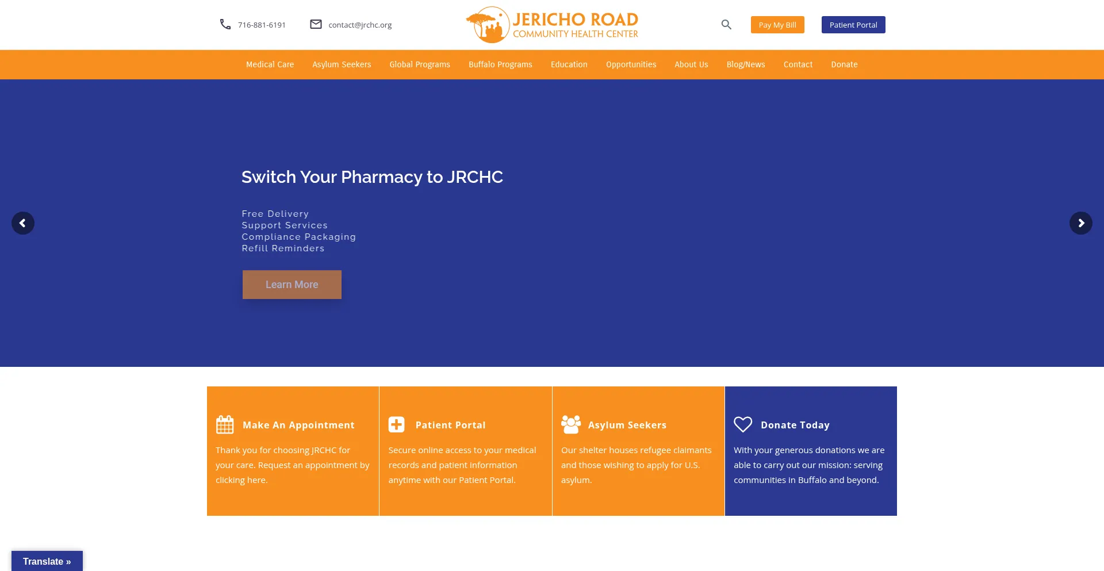Advance carousel with the right arrow
This screenshot has width=1104, height=571.
coord(1080,223)
